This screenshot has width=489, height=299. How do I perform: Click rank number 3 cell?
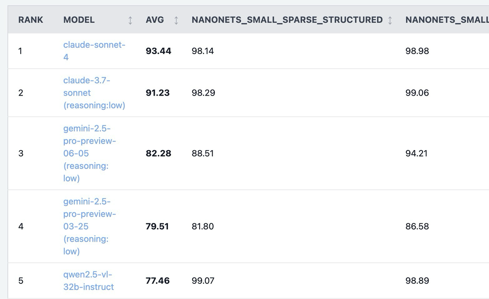click(x=21, y=153)
